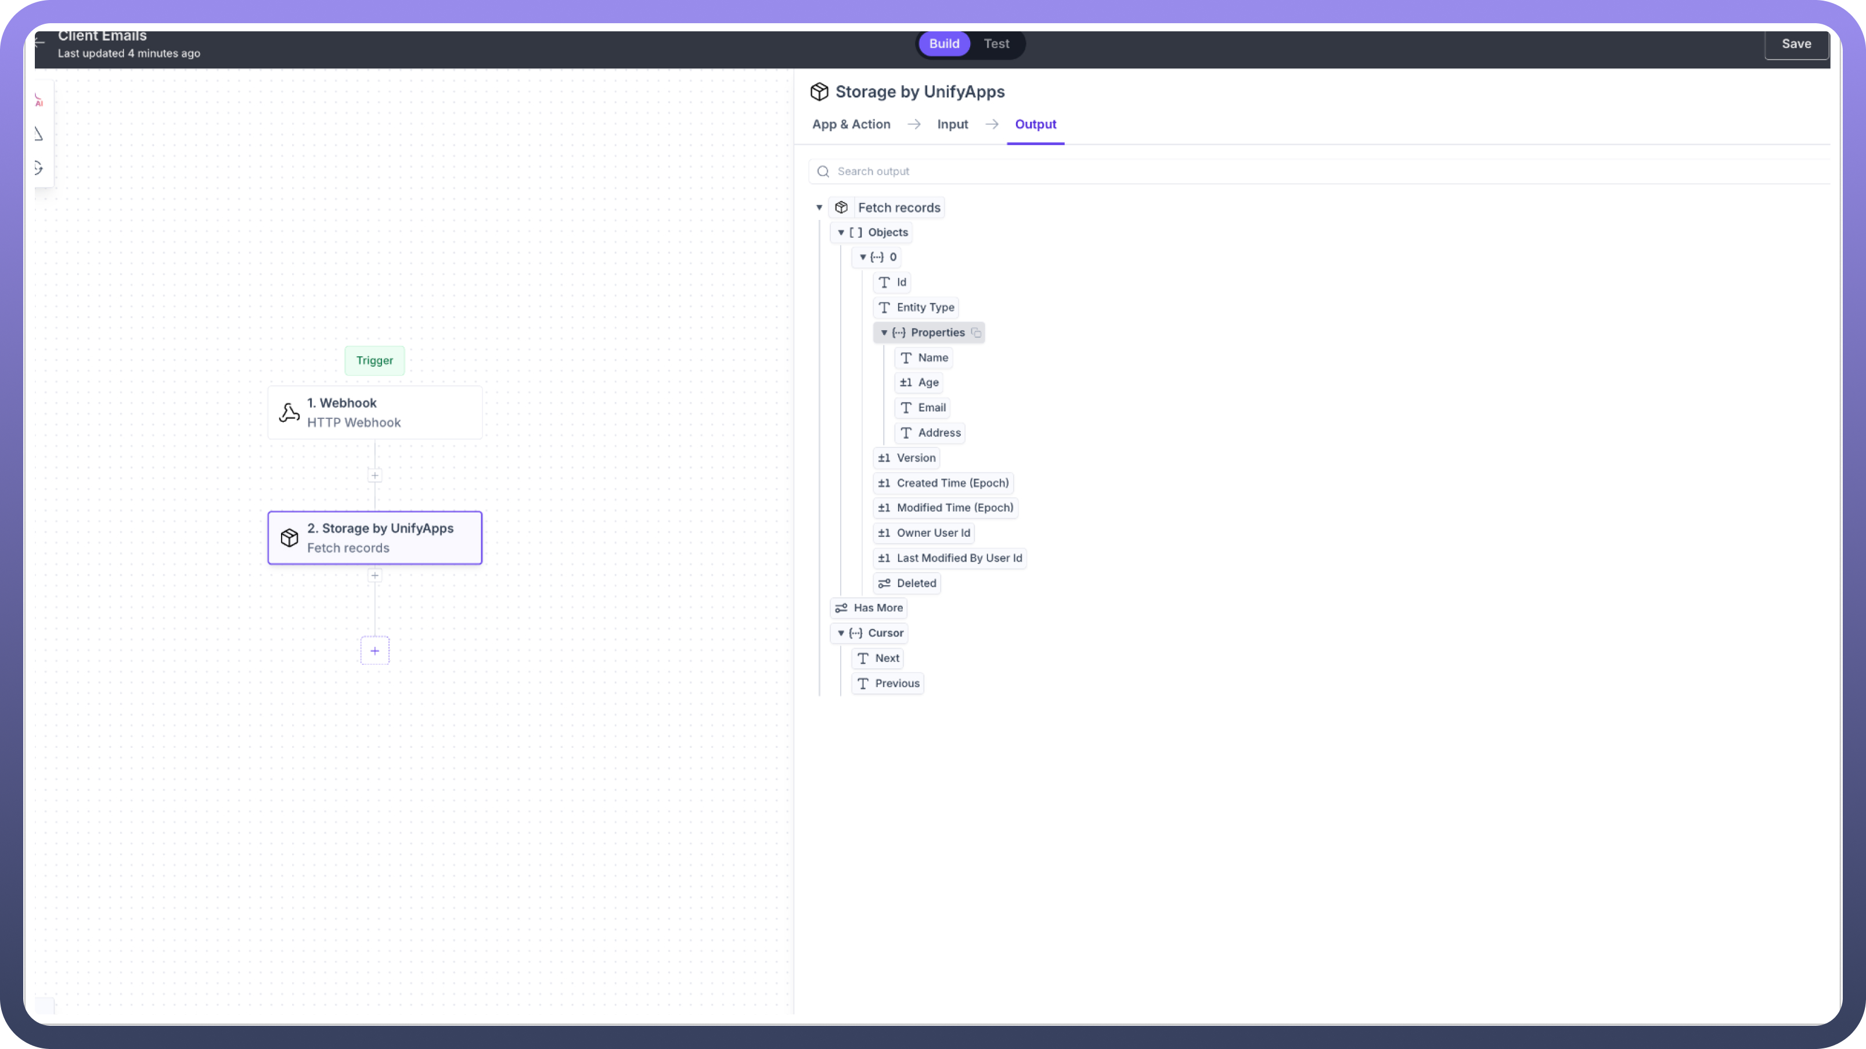Viewport: 1866px width, 1049px height.
Task: Click the webhook icon on step 1
Action: (x=289, y=413)
